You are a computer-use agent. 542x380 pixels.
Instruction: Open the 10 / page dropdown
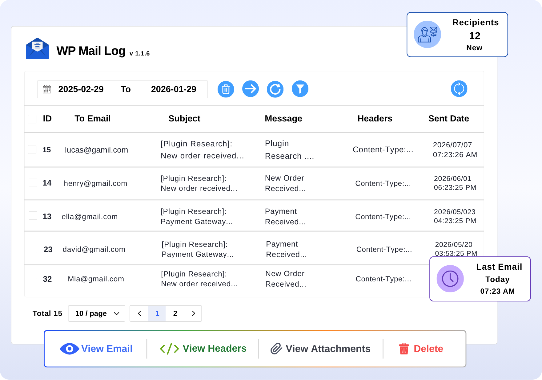(x=97, y=313)
